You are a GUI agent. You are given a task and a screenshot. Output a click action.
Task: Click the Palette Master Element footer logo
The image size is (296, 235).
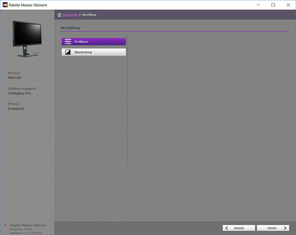7,225
